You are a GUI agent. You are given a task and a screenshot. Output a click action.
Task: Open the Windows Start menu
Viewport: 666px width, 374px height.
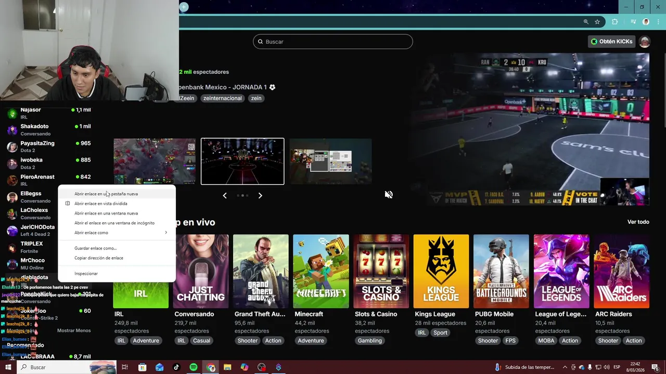click(8, 367)
